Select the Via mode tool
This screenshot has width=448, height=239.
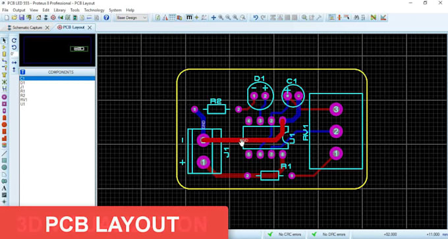[x=5, y=68]
